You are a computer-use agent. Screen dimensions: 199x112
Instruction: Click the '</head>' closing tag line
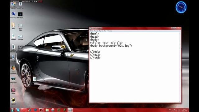pos(95,55)
